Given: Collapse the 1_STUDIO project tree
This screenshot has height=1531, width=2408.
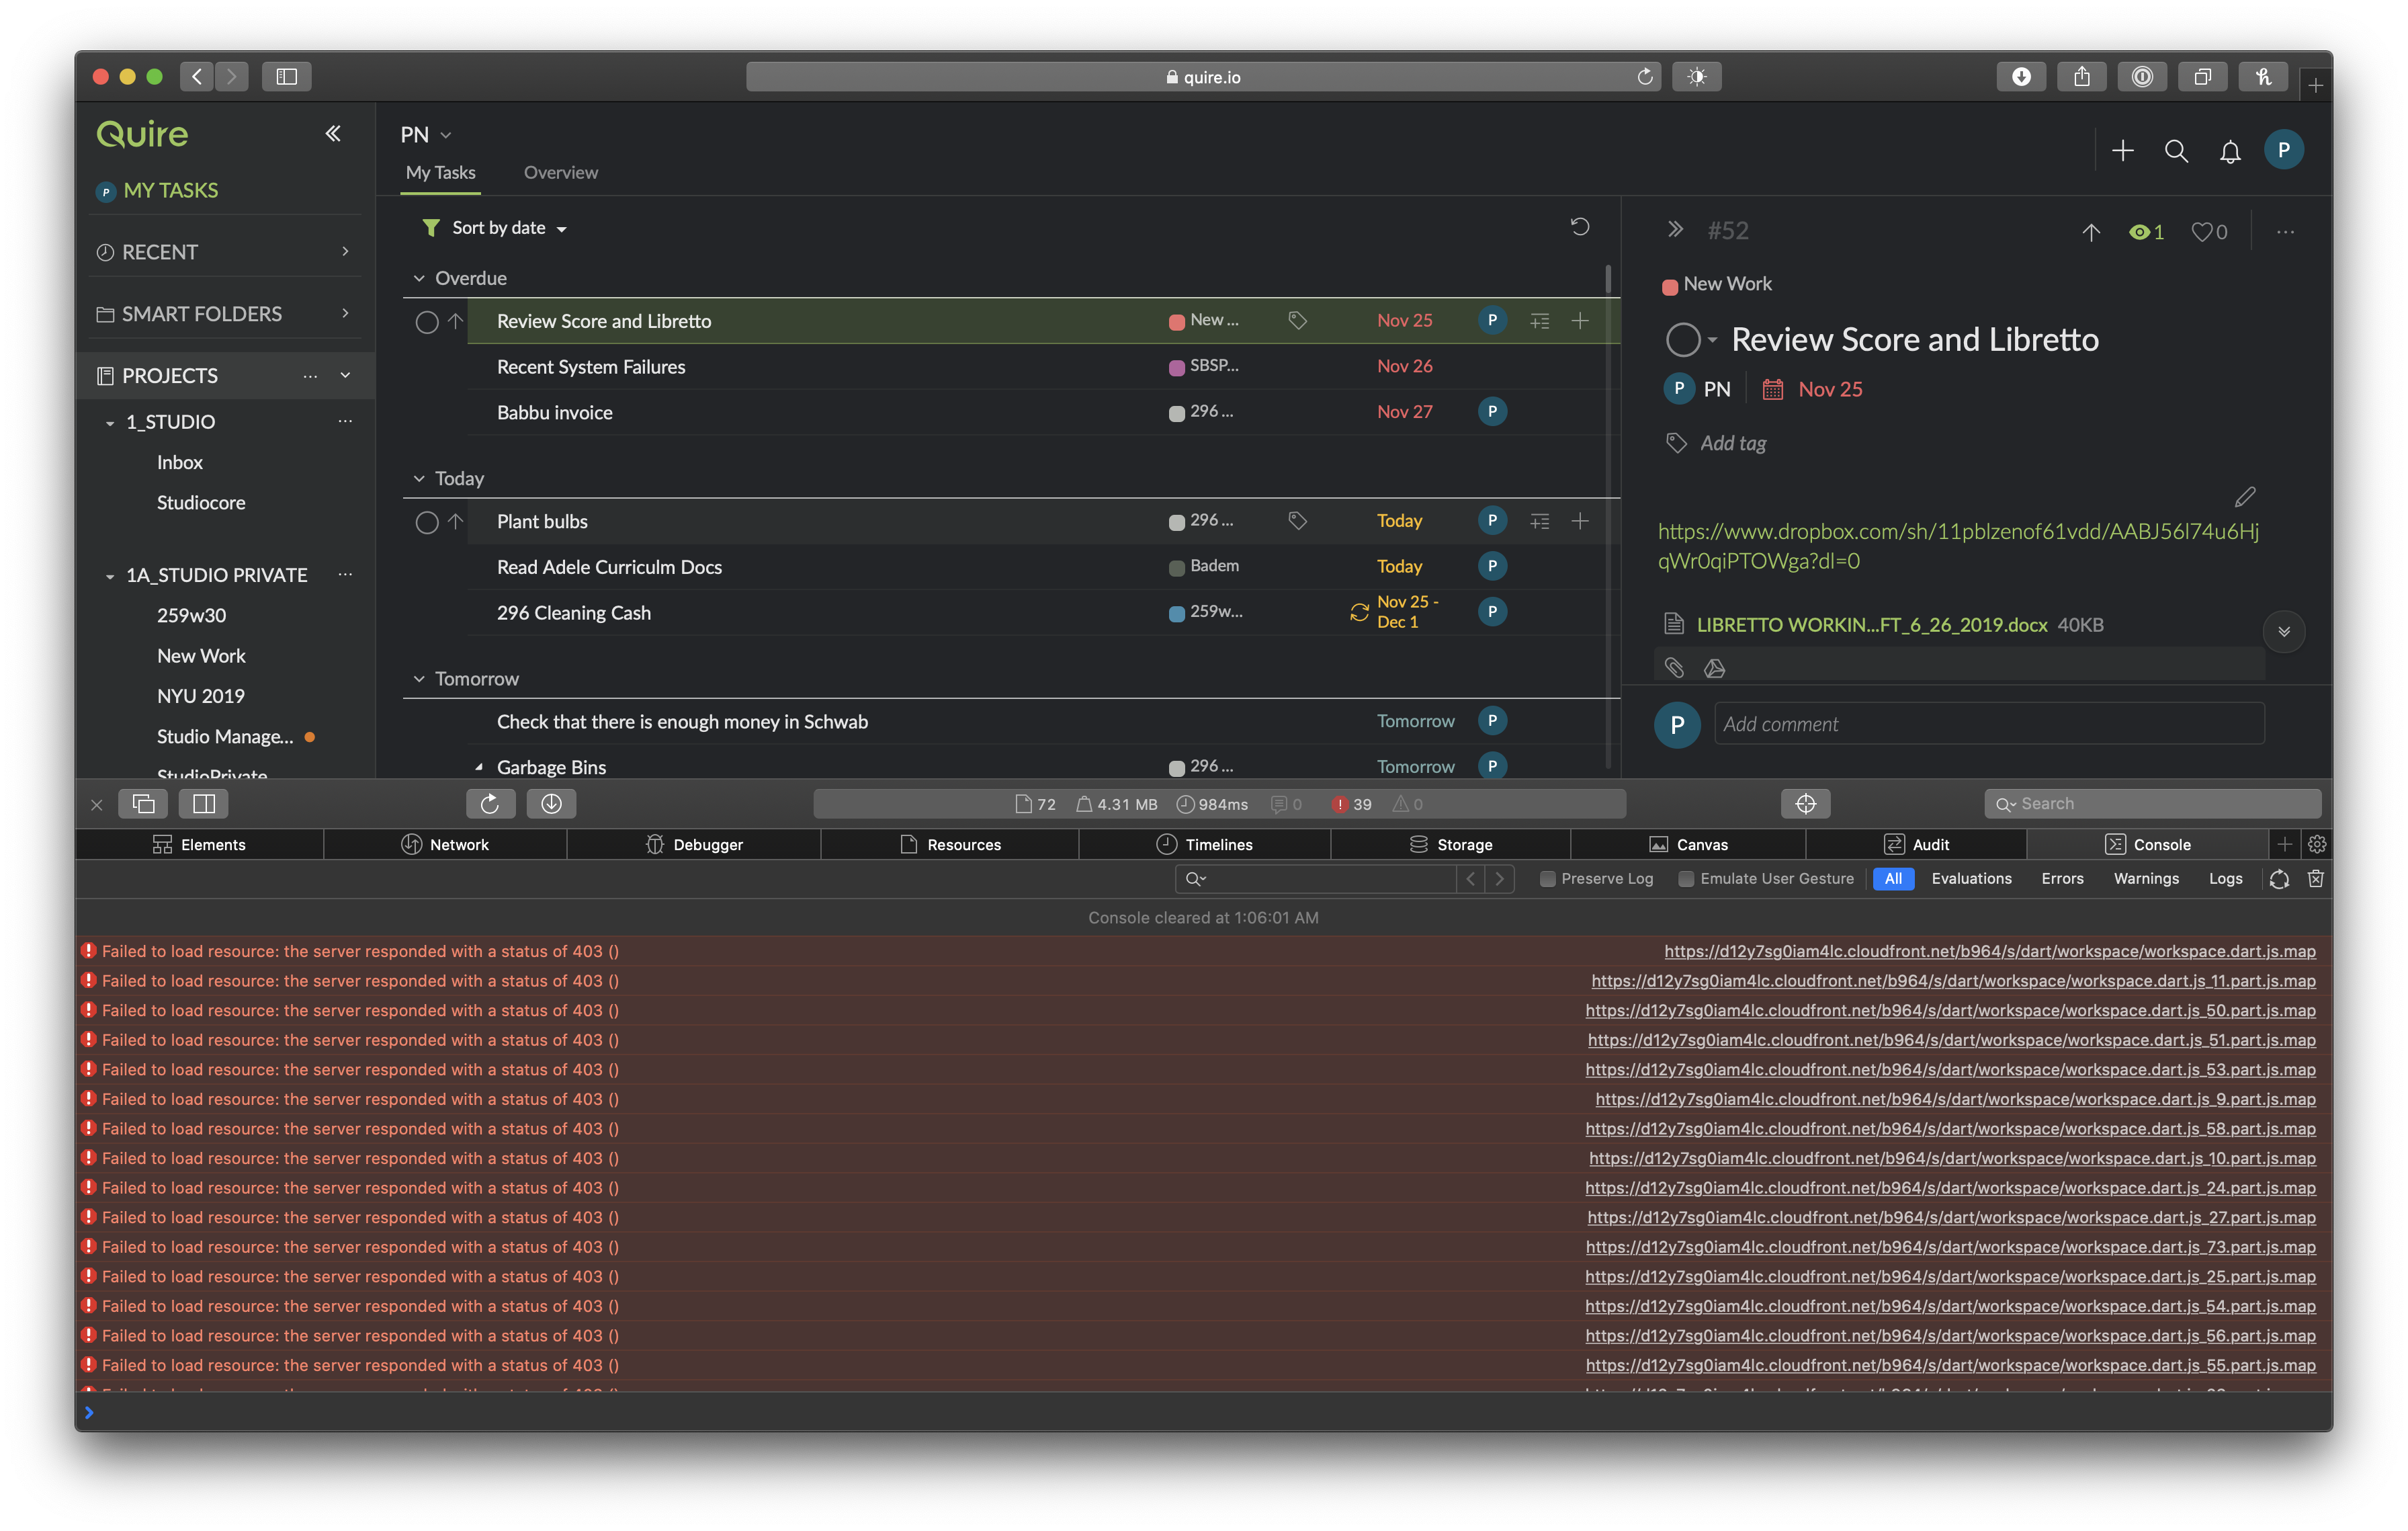Looking at the screenshot, I should point(110,423).
